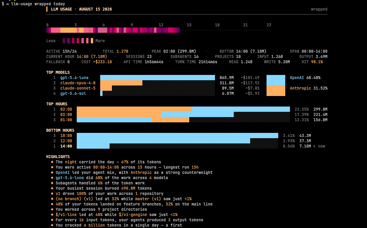
Task: Select the claude-opus-4-8 model row label
Action: pyautogui.click(x=78, y=83)
